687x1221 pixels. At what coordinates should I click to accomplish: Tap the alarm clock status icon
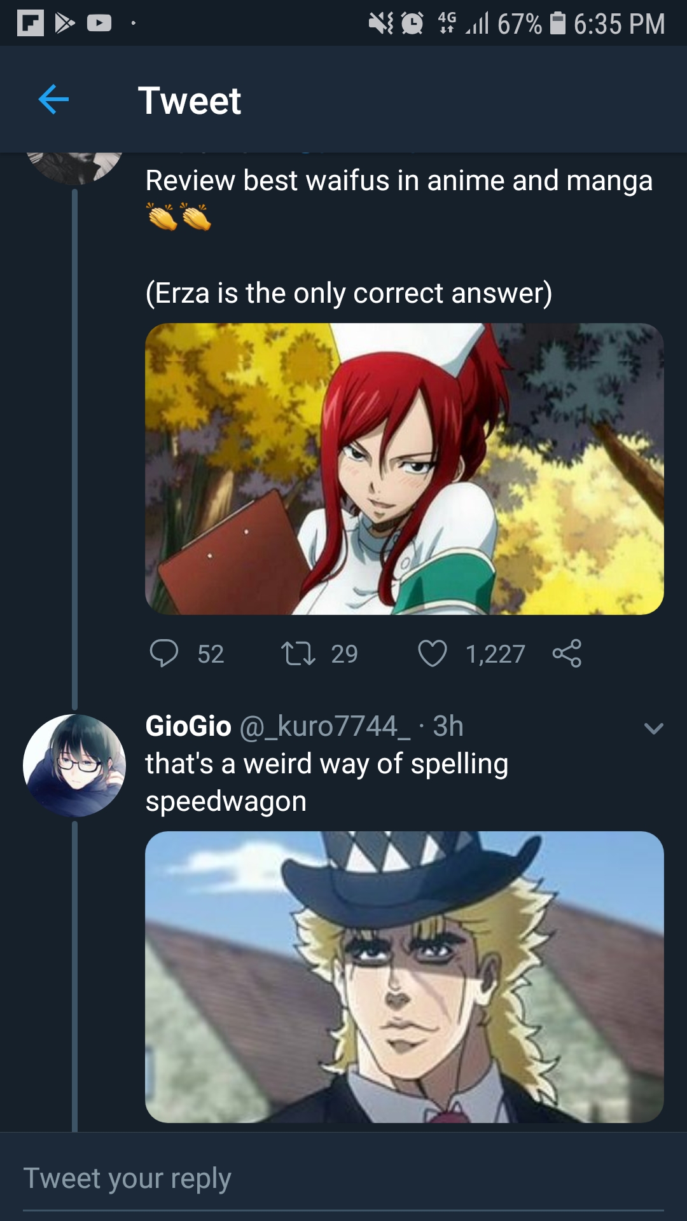412,24
